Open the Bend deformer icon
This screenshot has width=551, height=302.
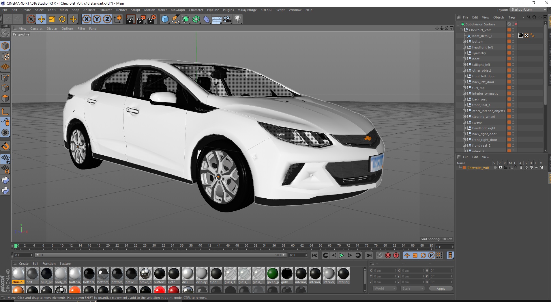click(x=207, y=19)
